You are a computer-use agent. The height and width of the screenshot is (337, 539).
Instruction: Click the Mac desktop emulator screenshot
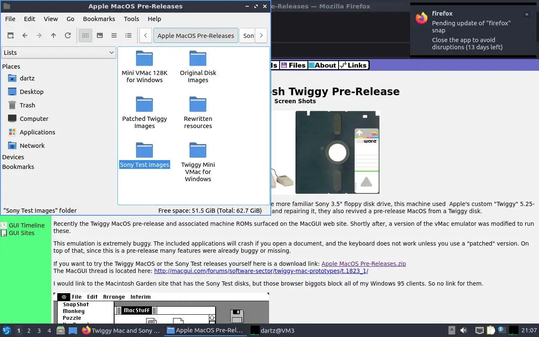(161, 308)
